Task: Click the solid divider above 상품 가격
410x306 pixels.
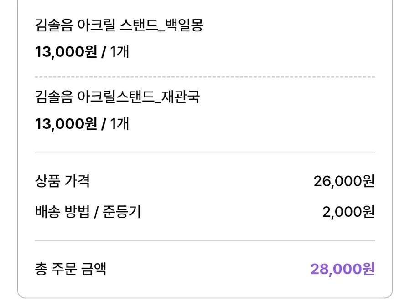Action: click(x=205, y=153)
